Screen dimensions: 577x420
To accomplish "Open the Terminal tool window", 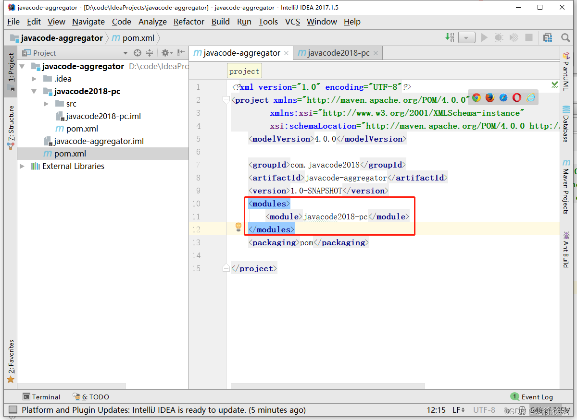I will [x=42, y=397].
